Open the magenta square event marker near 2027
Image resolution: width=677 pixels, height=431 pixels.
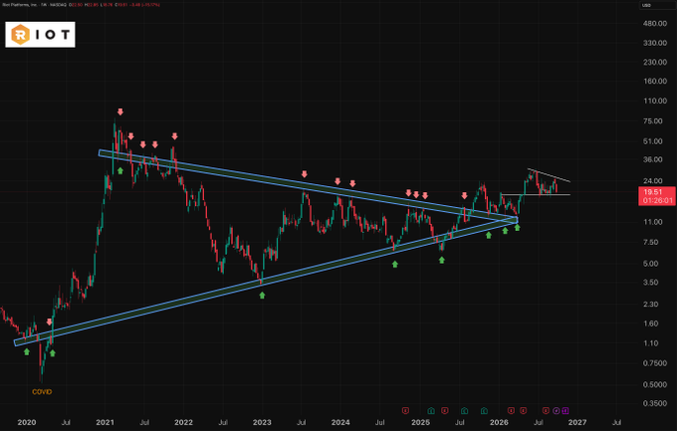point(565,410)
